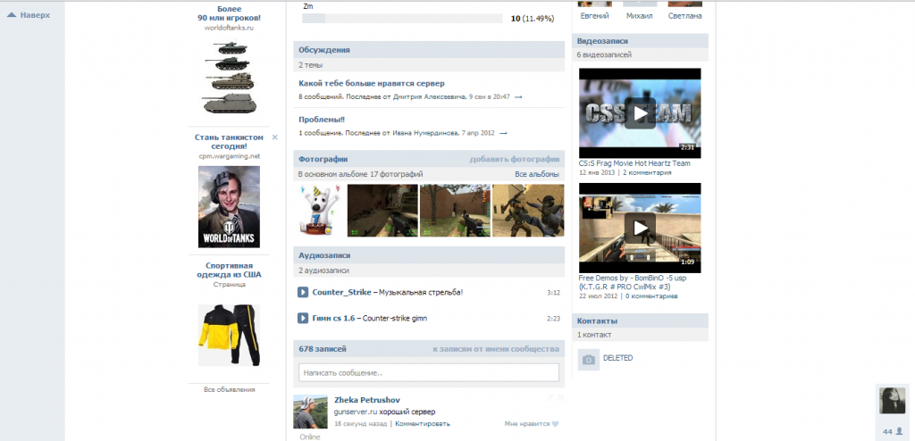Play the Гимн cs 1.6 audio track
Screen dimensions: 915x441
click(303, 318)
